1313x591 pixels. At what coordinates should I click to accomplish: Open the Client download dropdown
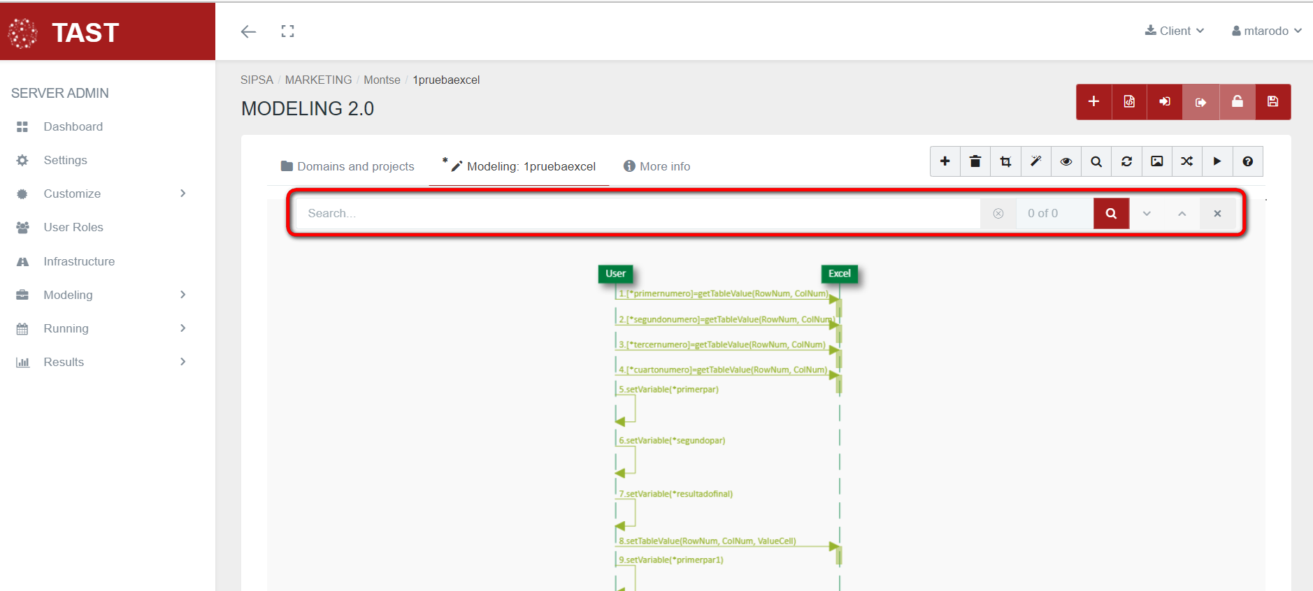(1175, 31)
